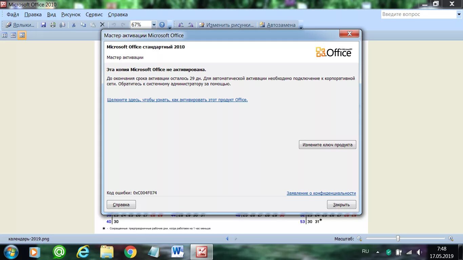The image size is (463, 260).
Task: Close the activation wizard with X
Action: tap(349, 34)
